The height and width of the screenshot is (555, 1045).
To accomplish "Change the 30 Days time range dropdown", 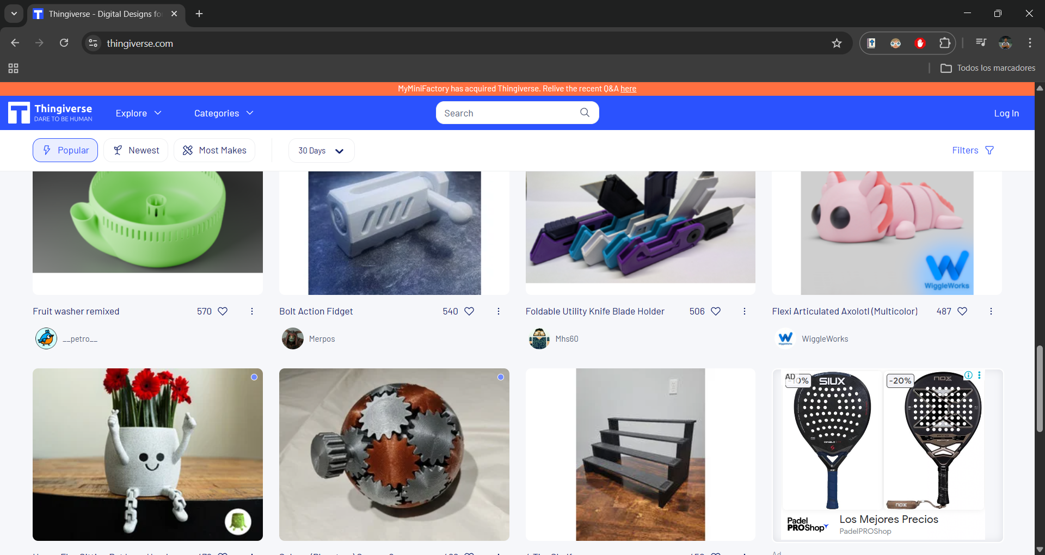I will 321,150.
